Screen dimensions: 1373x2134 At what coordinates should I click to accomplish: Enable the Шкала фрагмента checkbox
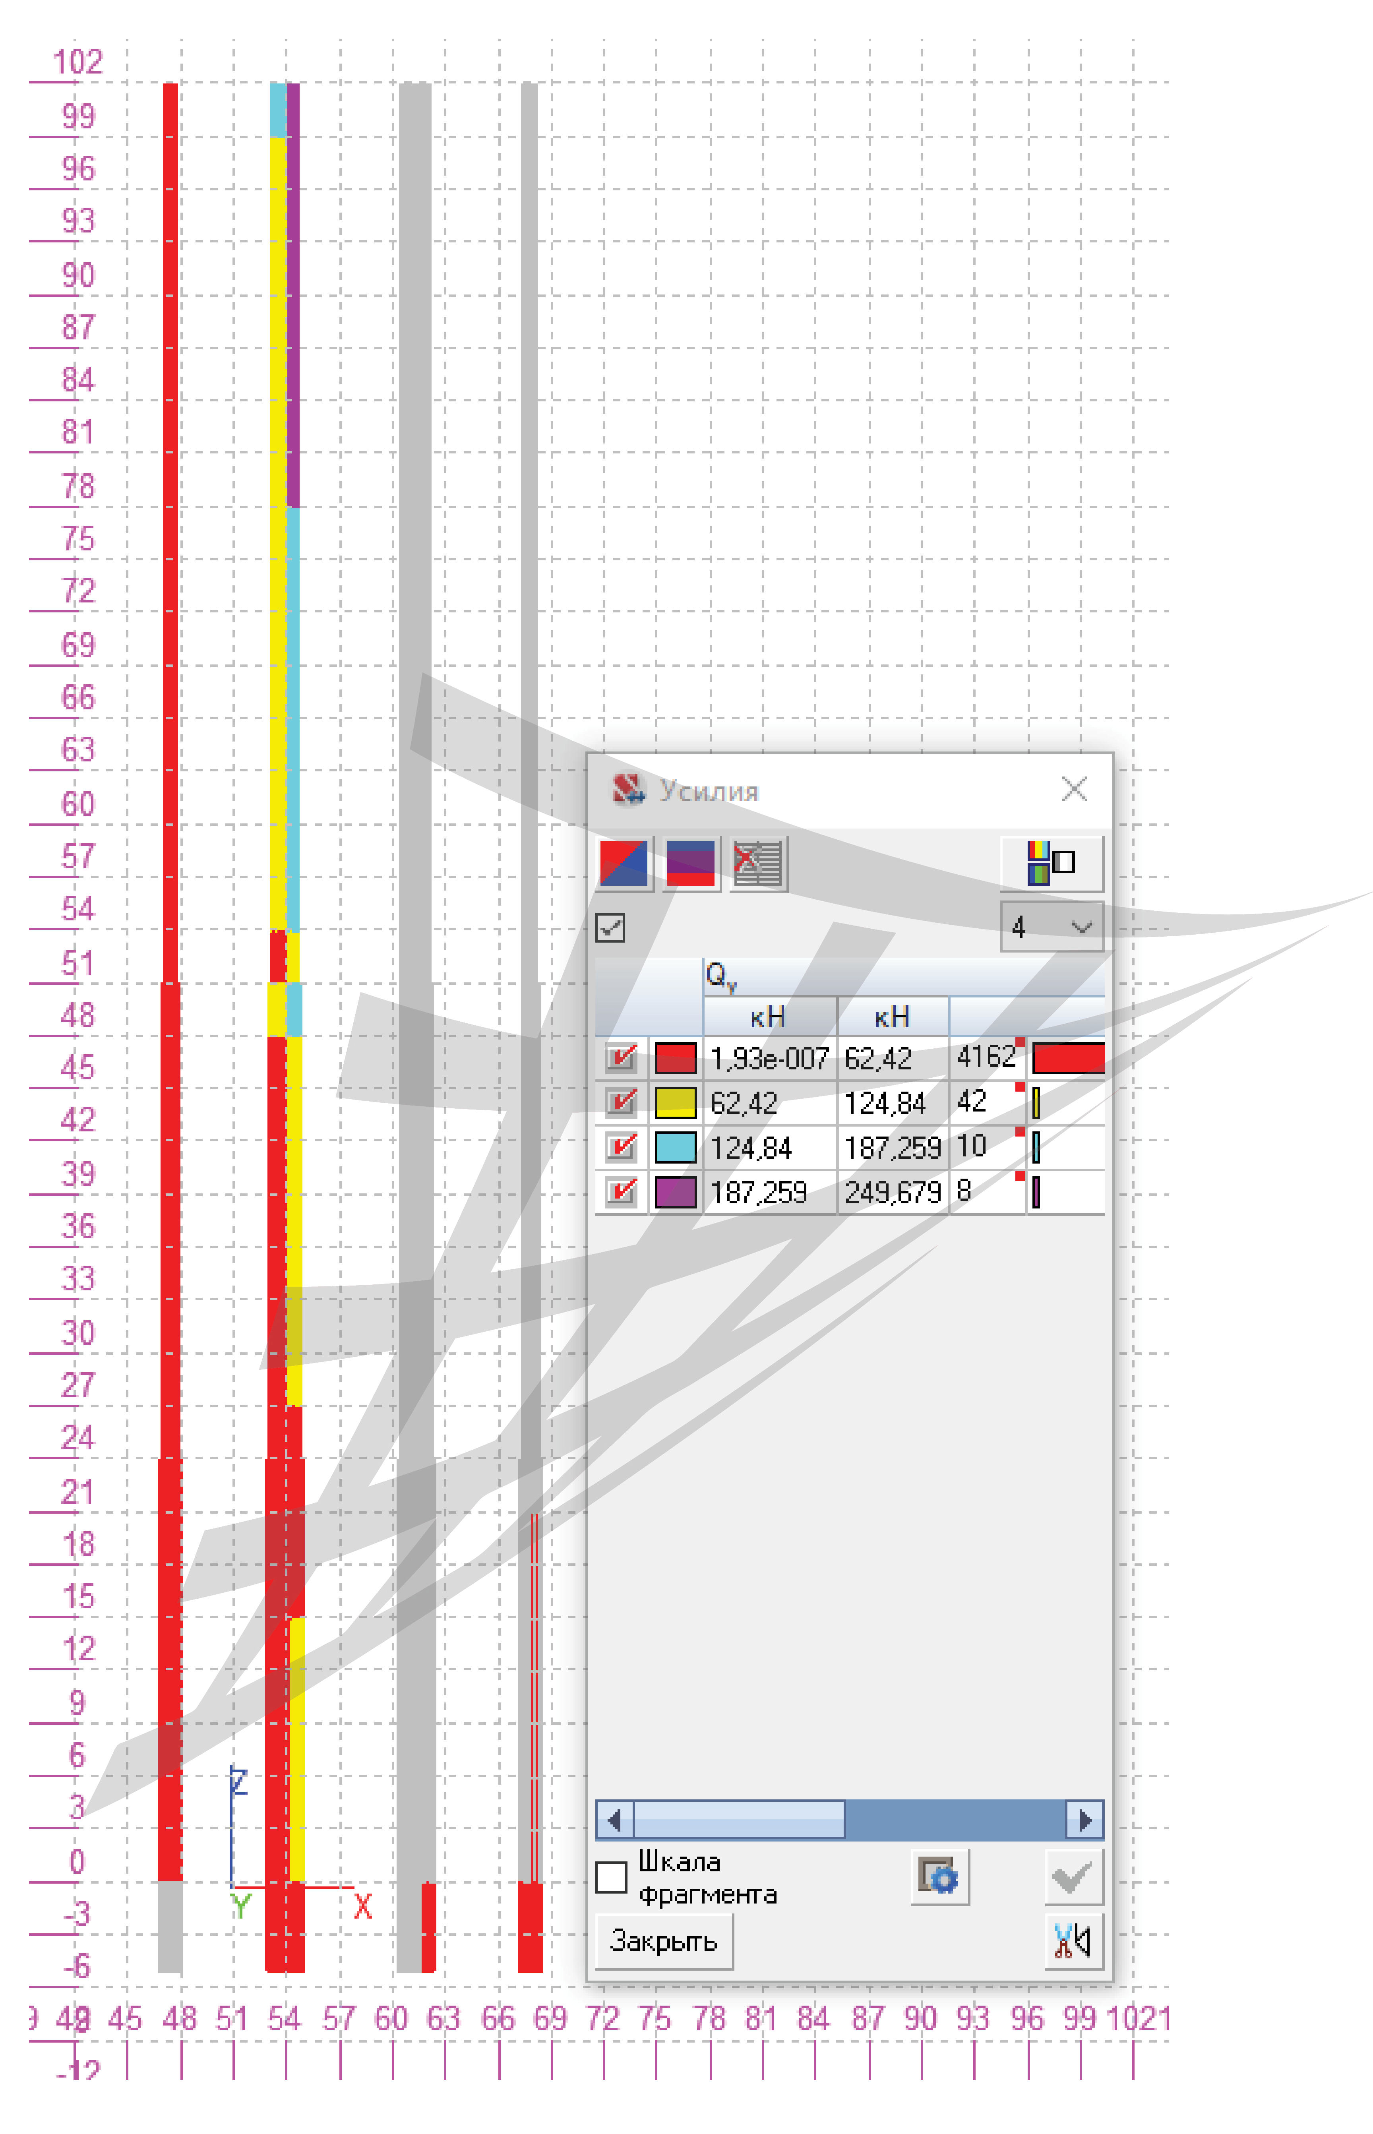click(x=612, y=1876)
